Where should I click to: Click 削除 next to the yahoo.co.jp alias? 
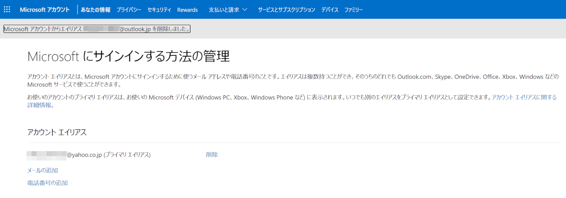[212, 155]
